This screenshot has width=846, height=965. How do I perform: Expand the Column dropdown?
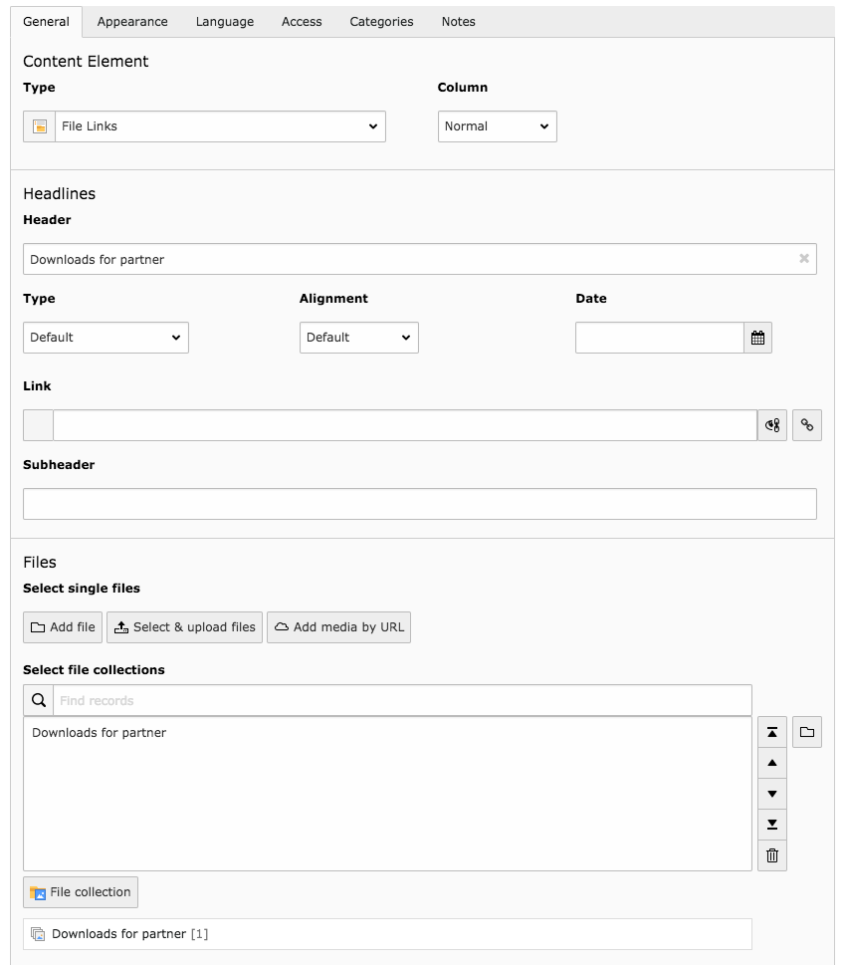tap(497, 126)
